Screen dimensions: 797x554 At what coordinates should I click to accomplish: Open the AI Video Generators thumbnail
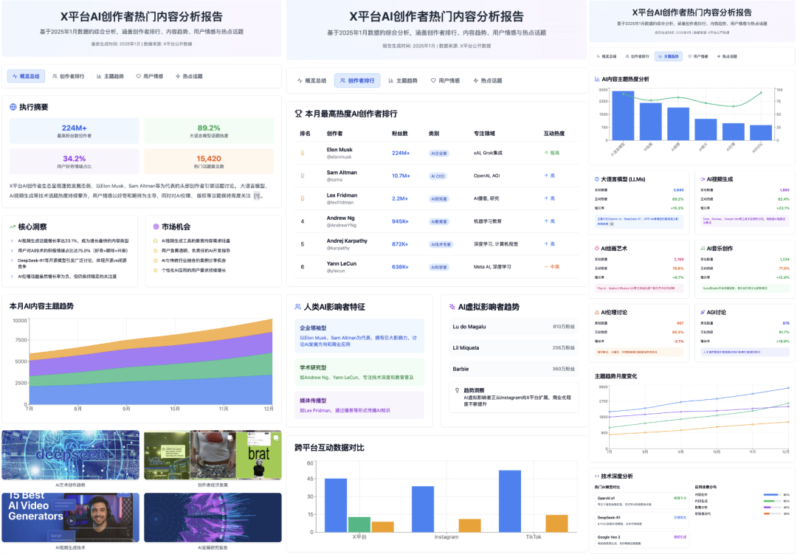[71, 517]
